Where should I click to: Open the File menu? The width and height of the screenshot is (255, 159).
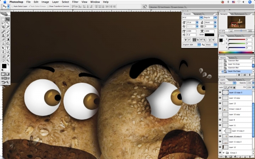28,2
